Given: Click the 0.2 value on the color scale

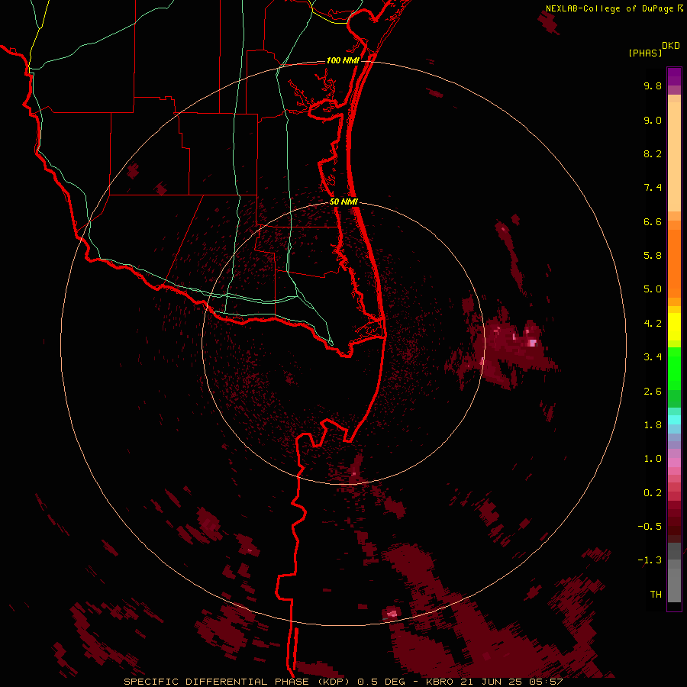Looking at the screenshot, I should (x=653, y=493).
